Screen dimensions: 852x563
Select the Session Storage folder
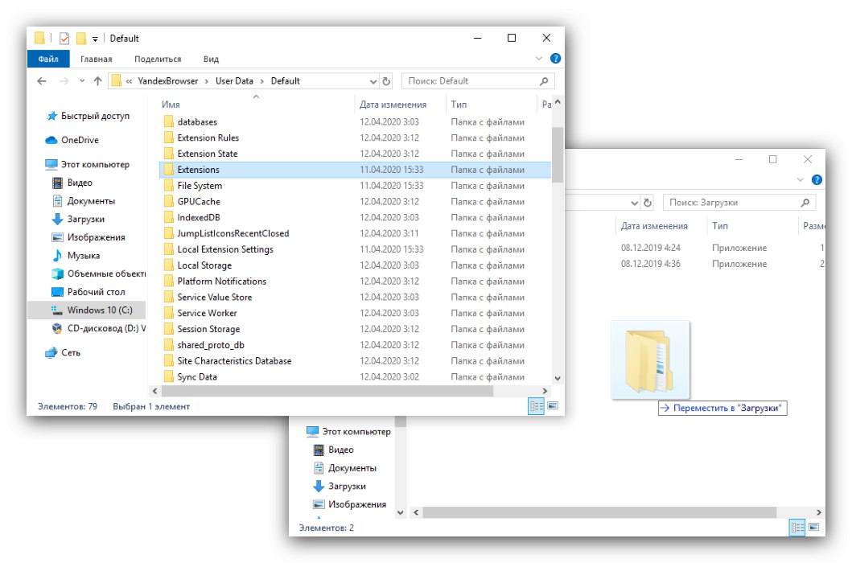point(208,329)
